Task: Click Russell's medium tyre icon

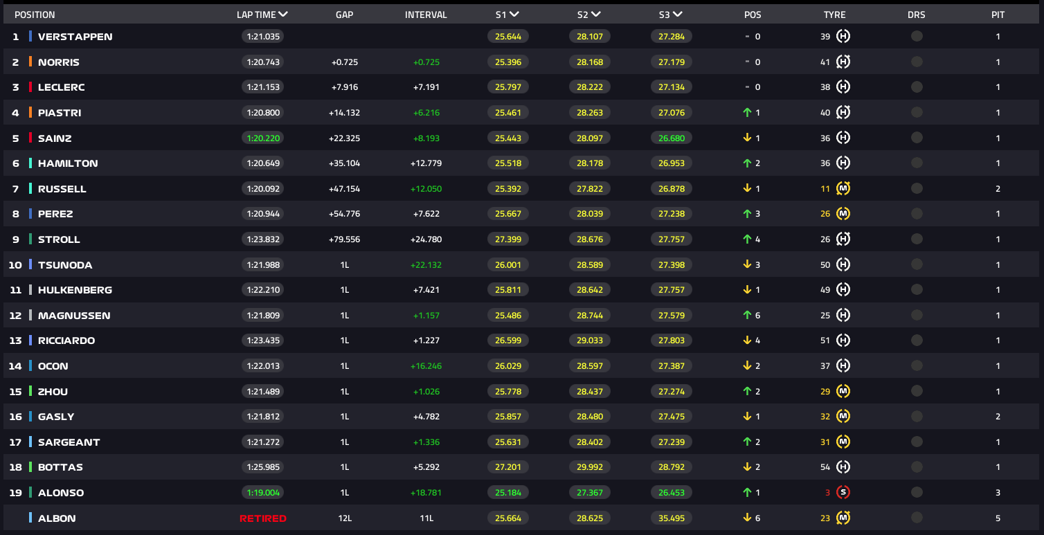Action: (843, 188)
